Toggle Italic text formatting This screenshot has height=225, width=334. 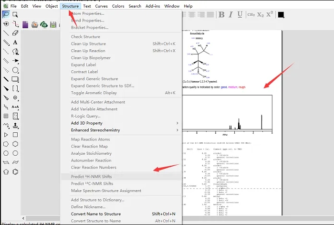pyautogui.click(x=230, y=15)
